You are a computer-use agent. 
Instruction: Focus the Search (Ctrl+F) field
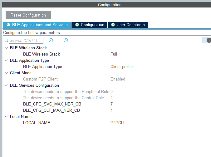[x=26, y=40]
